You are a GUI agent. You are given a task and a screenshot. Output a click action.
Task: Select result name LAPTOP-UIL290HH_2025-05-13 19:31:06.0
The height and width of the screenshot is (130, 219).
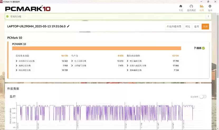pyautogui.click(x=36, y=26)
